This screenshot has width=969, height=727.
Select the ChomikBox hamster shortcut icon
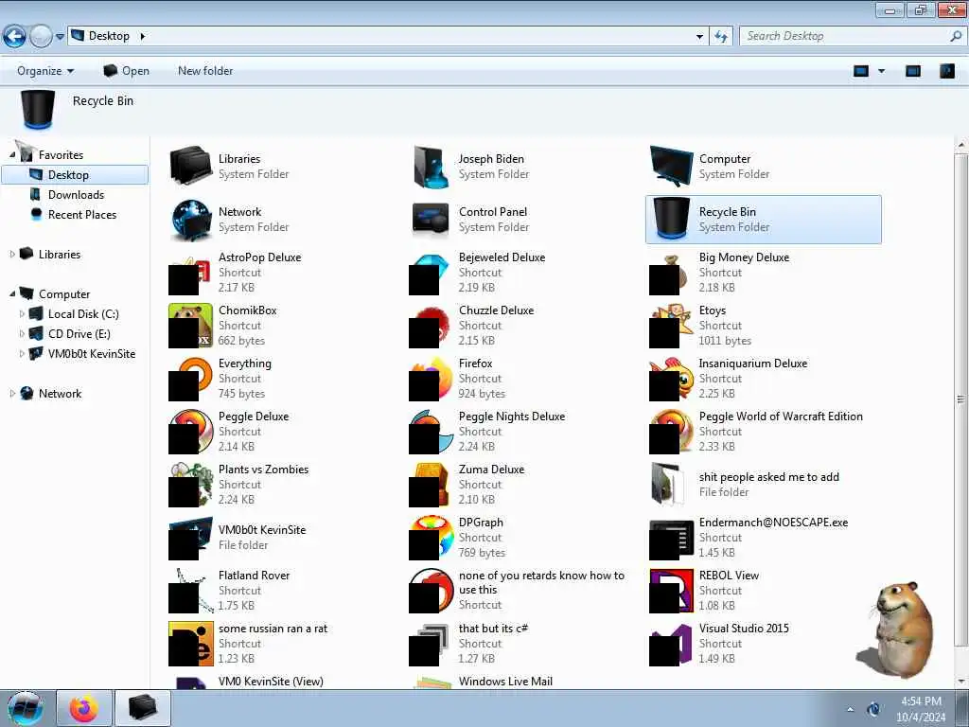pyautogui.click(x=191, y=326)
